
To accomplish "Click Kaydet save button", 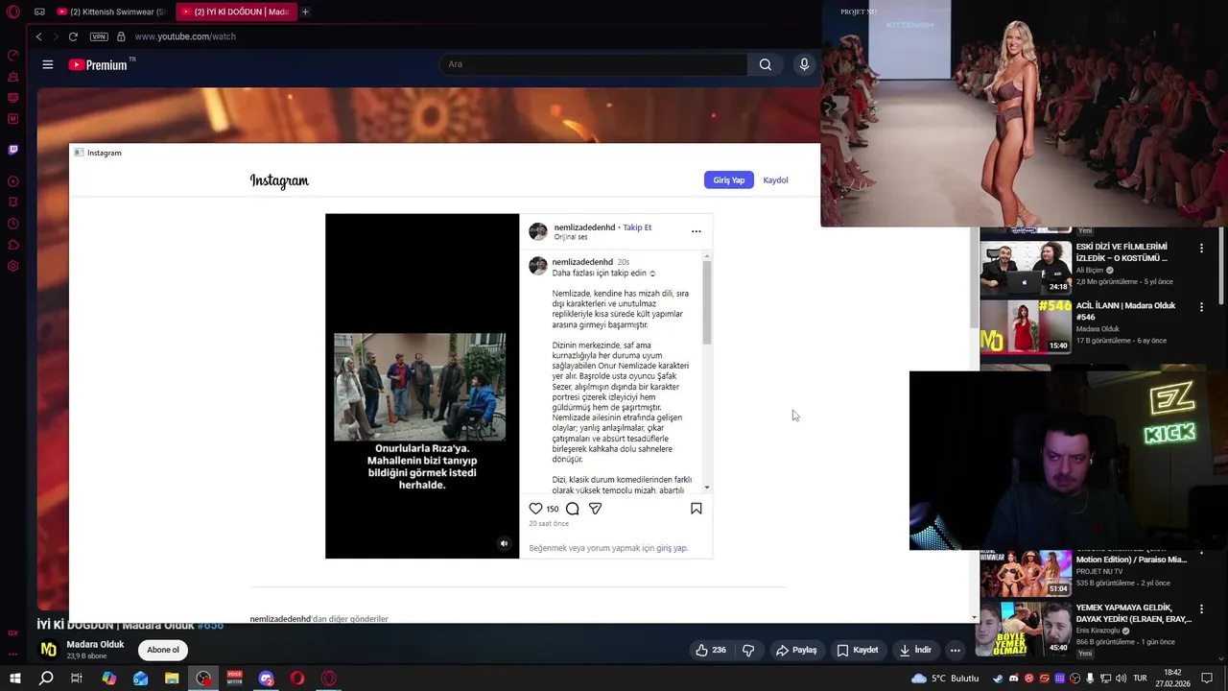I will (858, 650).
